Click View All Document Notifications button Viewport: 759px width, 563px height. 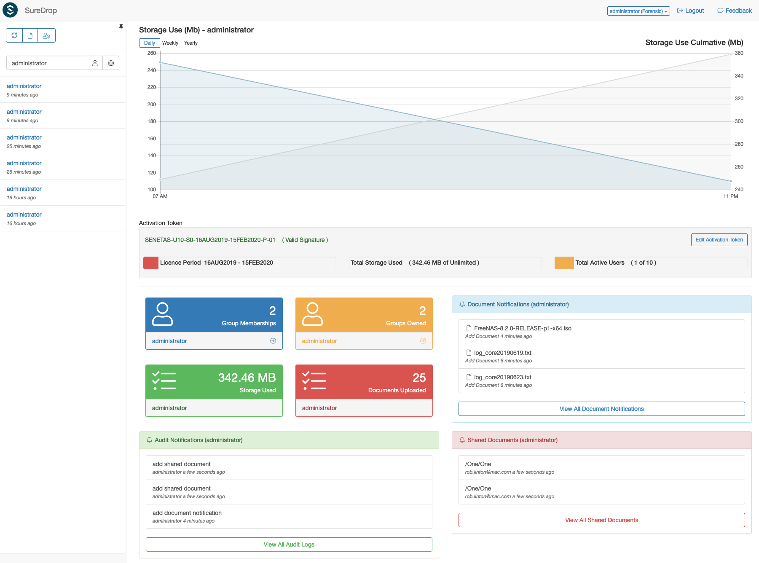point(601,409)
